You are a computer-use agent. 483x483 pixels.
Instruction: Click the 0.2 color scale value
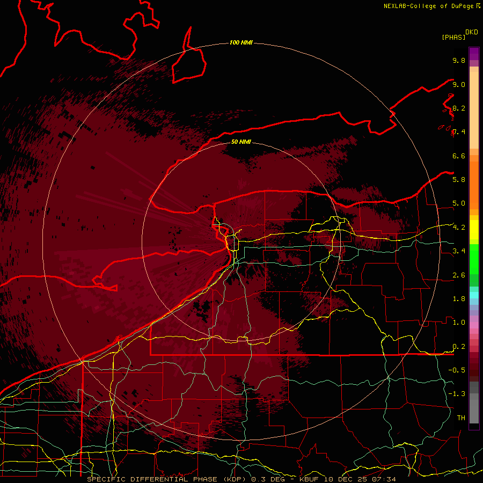[459, 347]
